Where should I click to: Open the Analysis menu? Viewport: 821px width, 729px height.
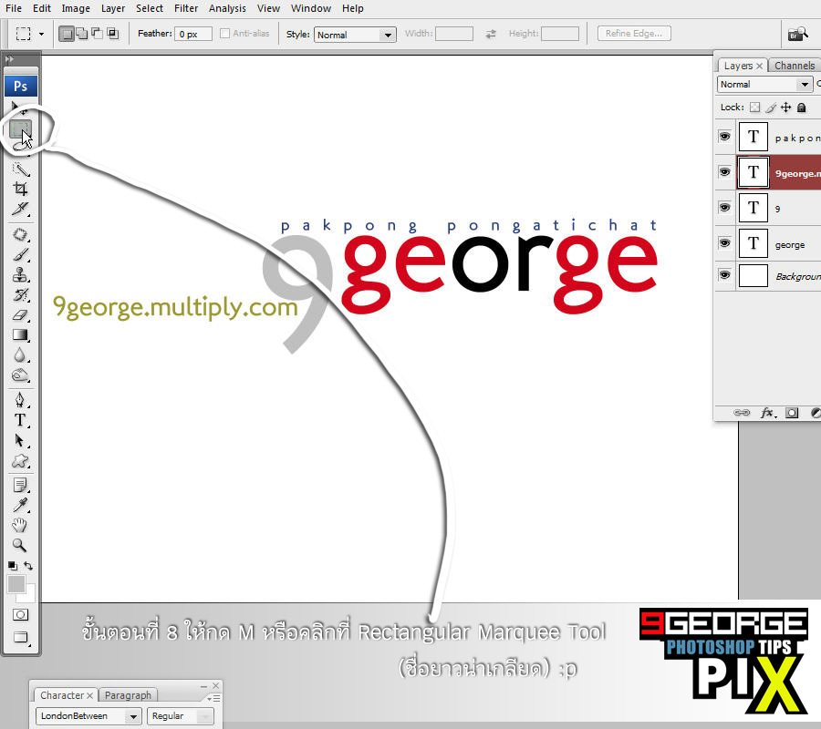pyautogui.click(x=227, y=8)
